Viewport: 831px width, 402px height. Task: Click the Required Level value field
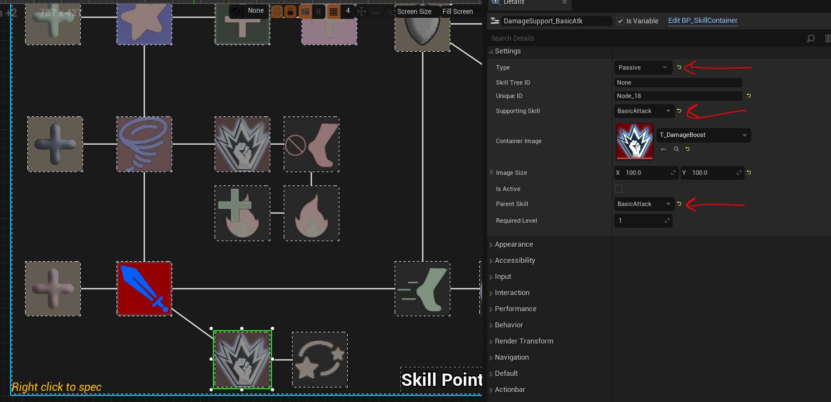(643, 220)
